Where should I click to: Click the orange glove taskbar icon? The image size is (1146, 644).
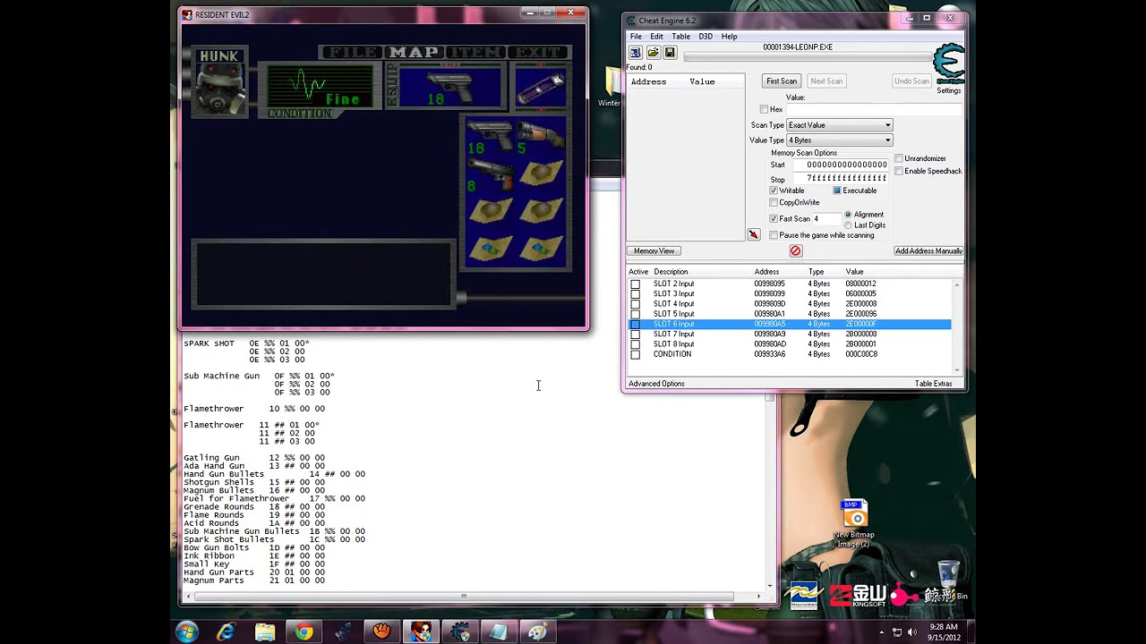(382, 632)
